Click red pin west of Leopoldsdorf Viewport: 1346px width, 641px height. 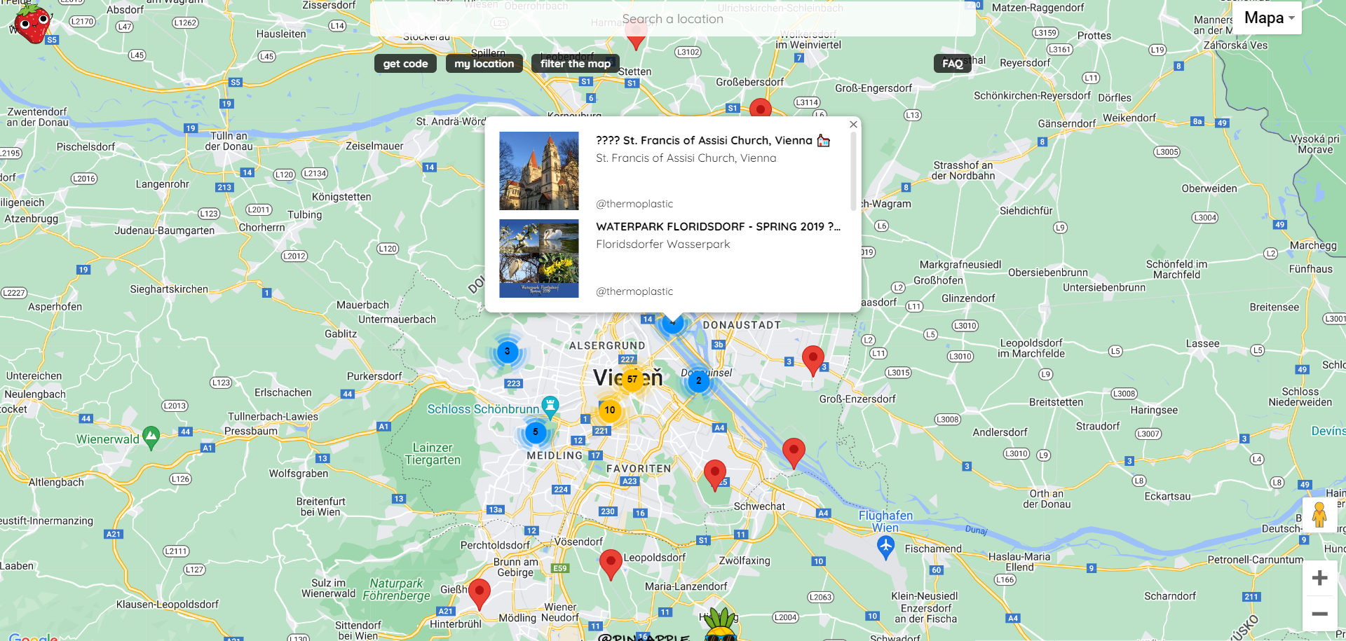pyautogui.click(x=611, y=565)
